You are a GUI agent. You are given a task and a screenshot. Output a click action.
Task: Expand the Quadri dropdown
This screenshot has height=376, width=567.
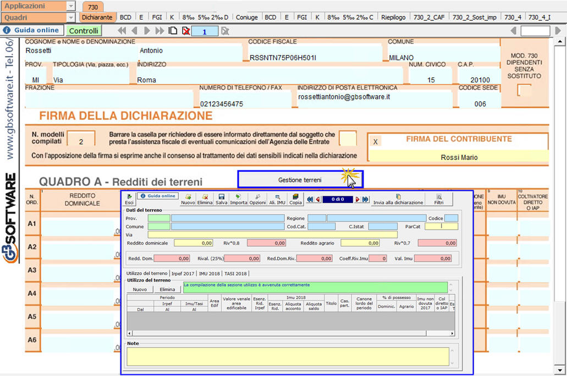coord(70,17)
